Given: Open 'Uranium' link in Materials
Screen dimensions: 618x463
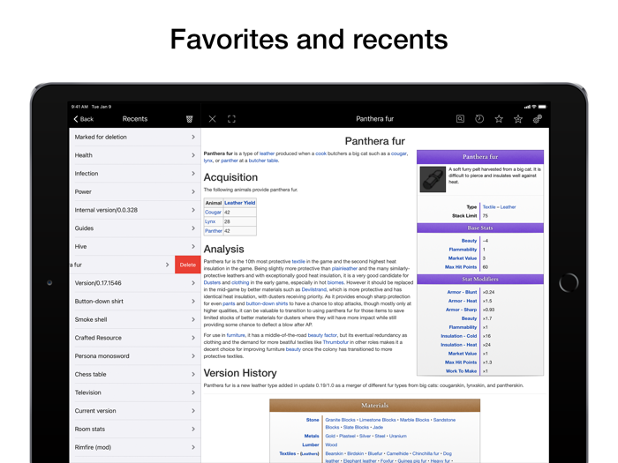Looking at the screenshot, I should tap(397, 437).
